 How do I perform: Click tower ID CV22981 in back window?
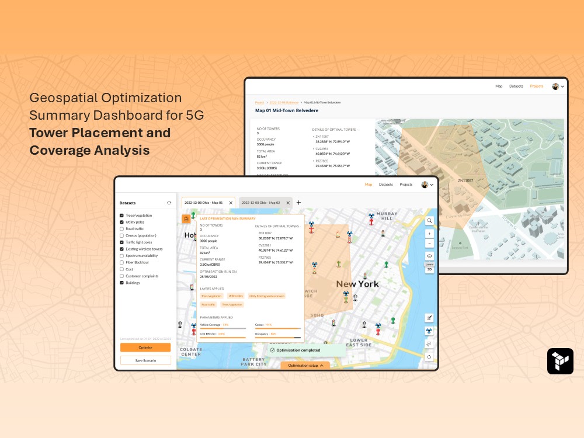(x=322, y=148)
